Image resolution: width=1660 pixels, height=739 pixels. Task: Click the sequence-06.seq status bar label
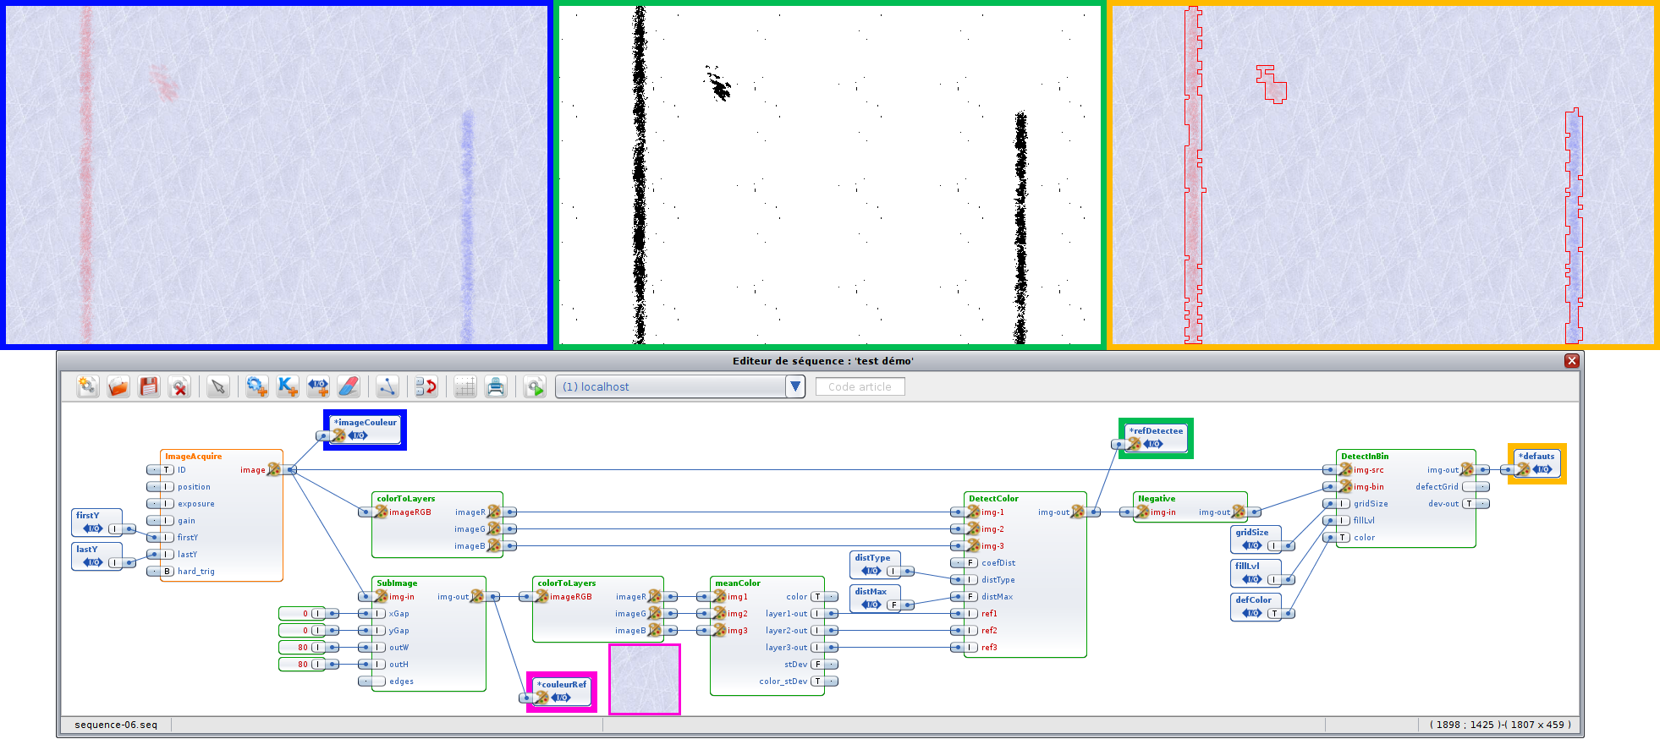point(116,725)
